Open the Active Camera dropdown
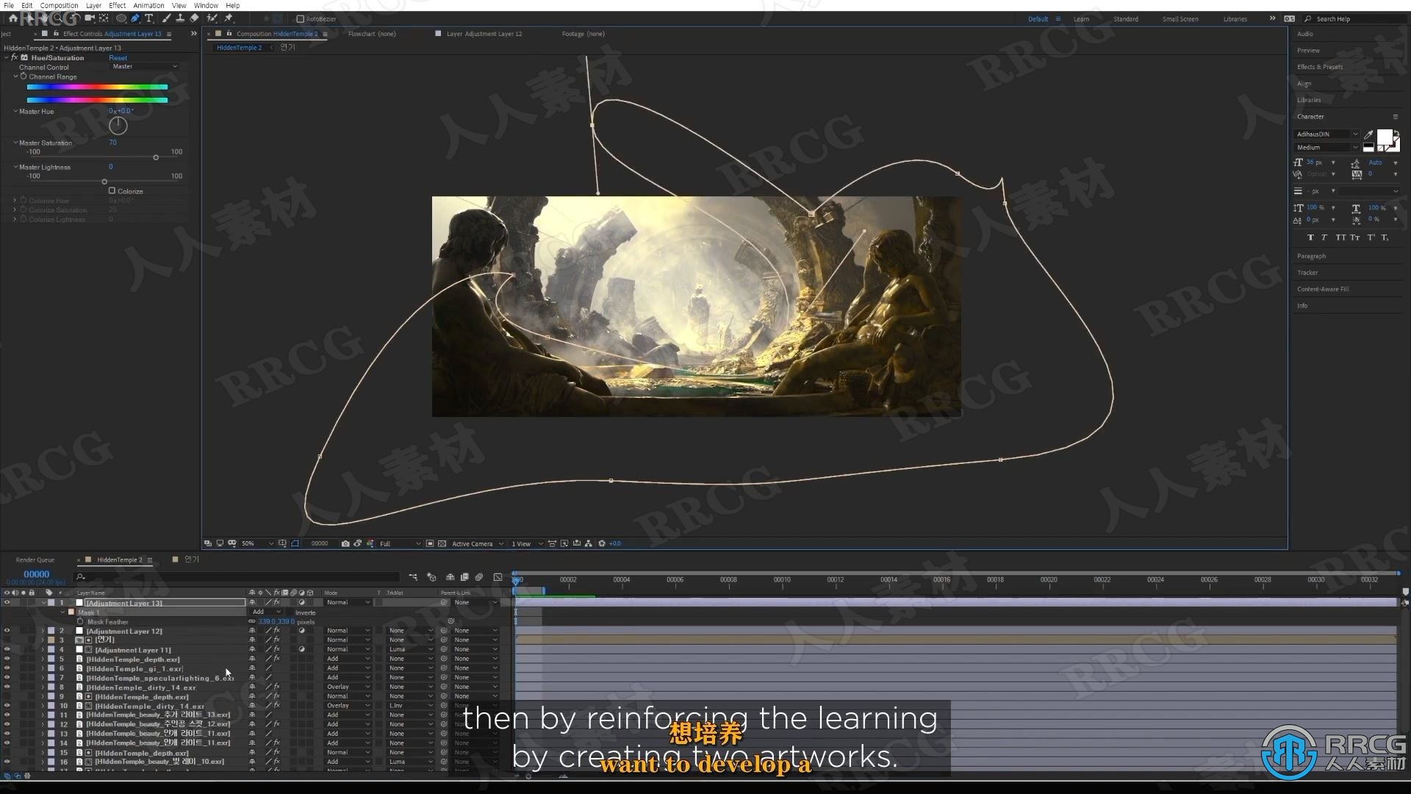This screenshot has height=794, width=1411. point(477,543)
